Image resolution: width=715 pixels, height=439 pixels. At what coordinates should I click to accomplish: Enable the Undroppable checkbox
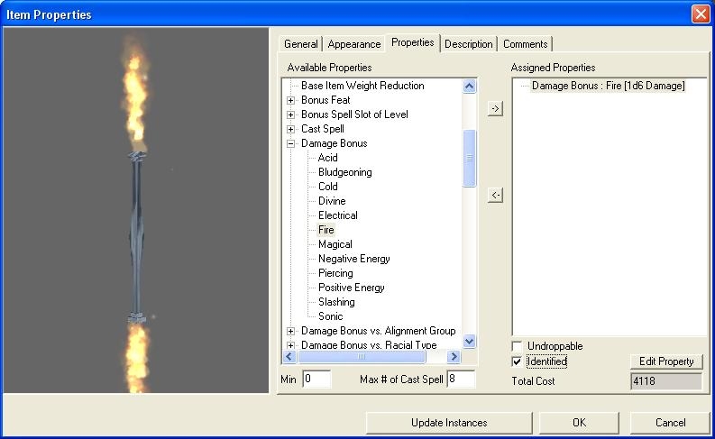[x=518, y=346]
